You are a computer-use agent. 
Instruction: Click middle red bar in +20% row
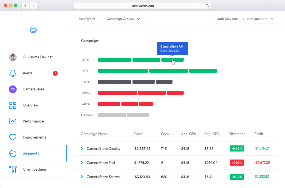coord(152,93)
